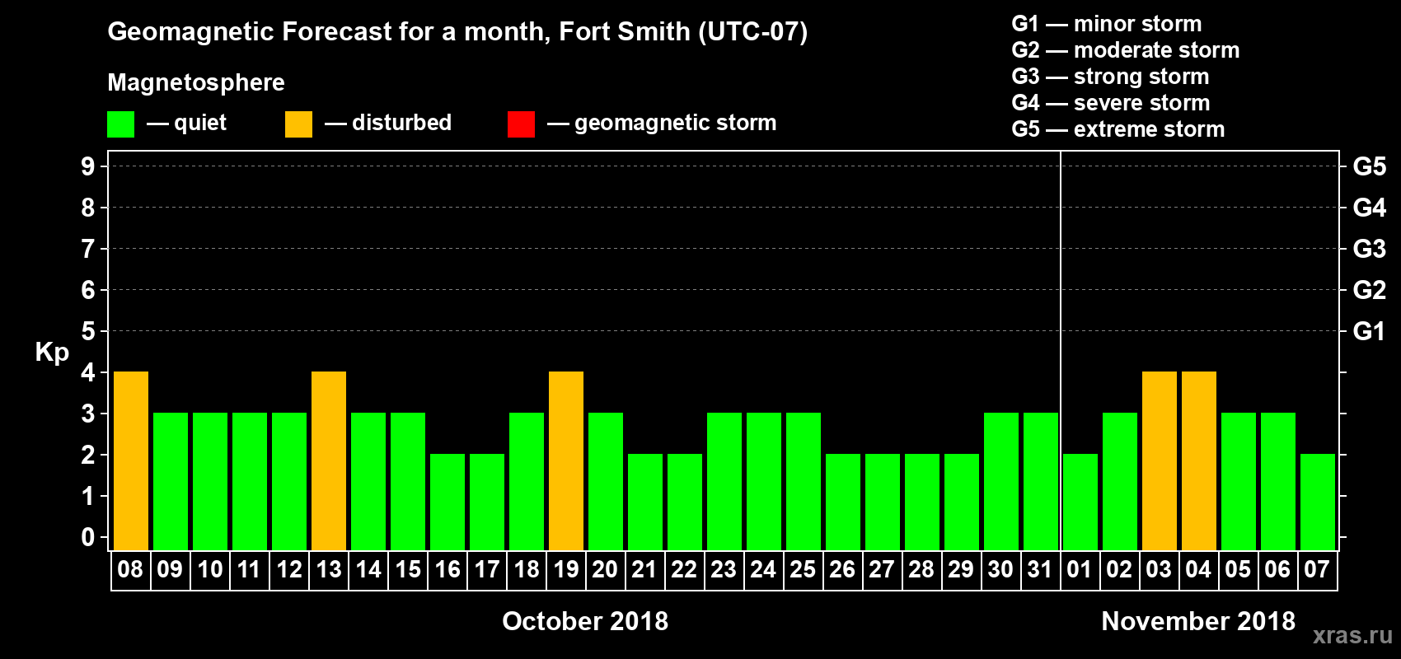Click the 'G3 — strong storm' legend line
This screenshot has height=659, width=1401.
pos(1110,77)
